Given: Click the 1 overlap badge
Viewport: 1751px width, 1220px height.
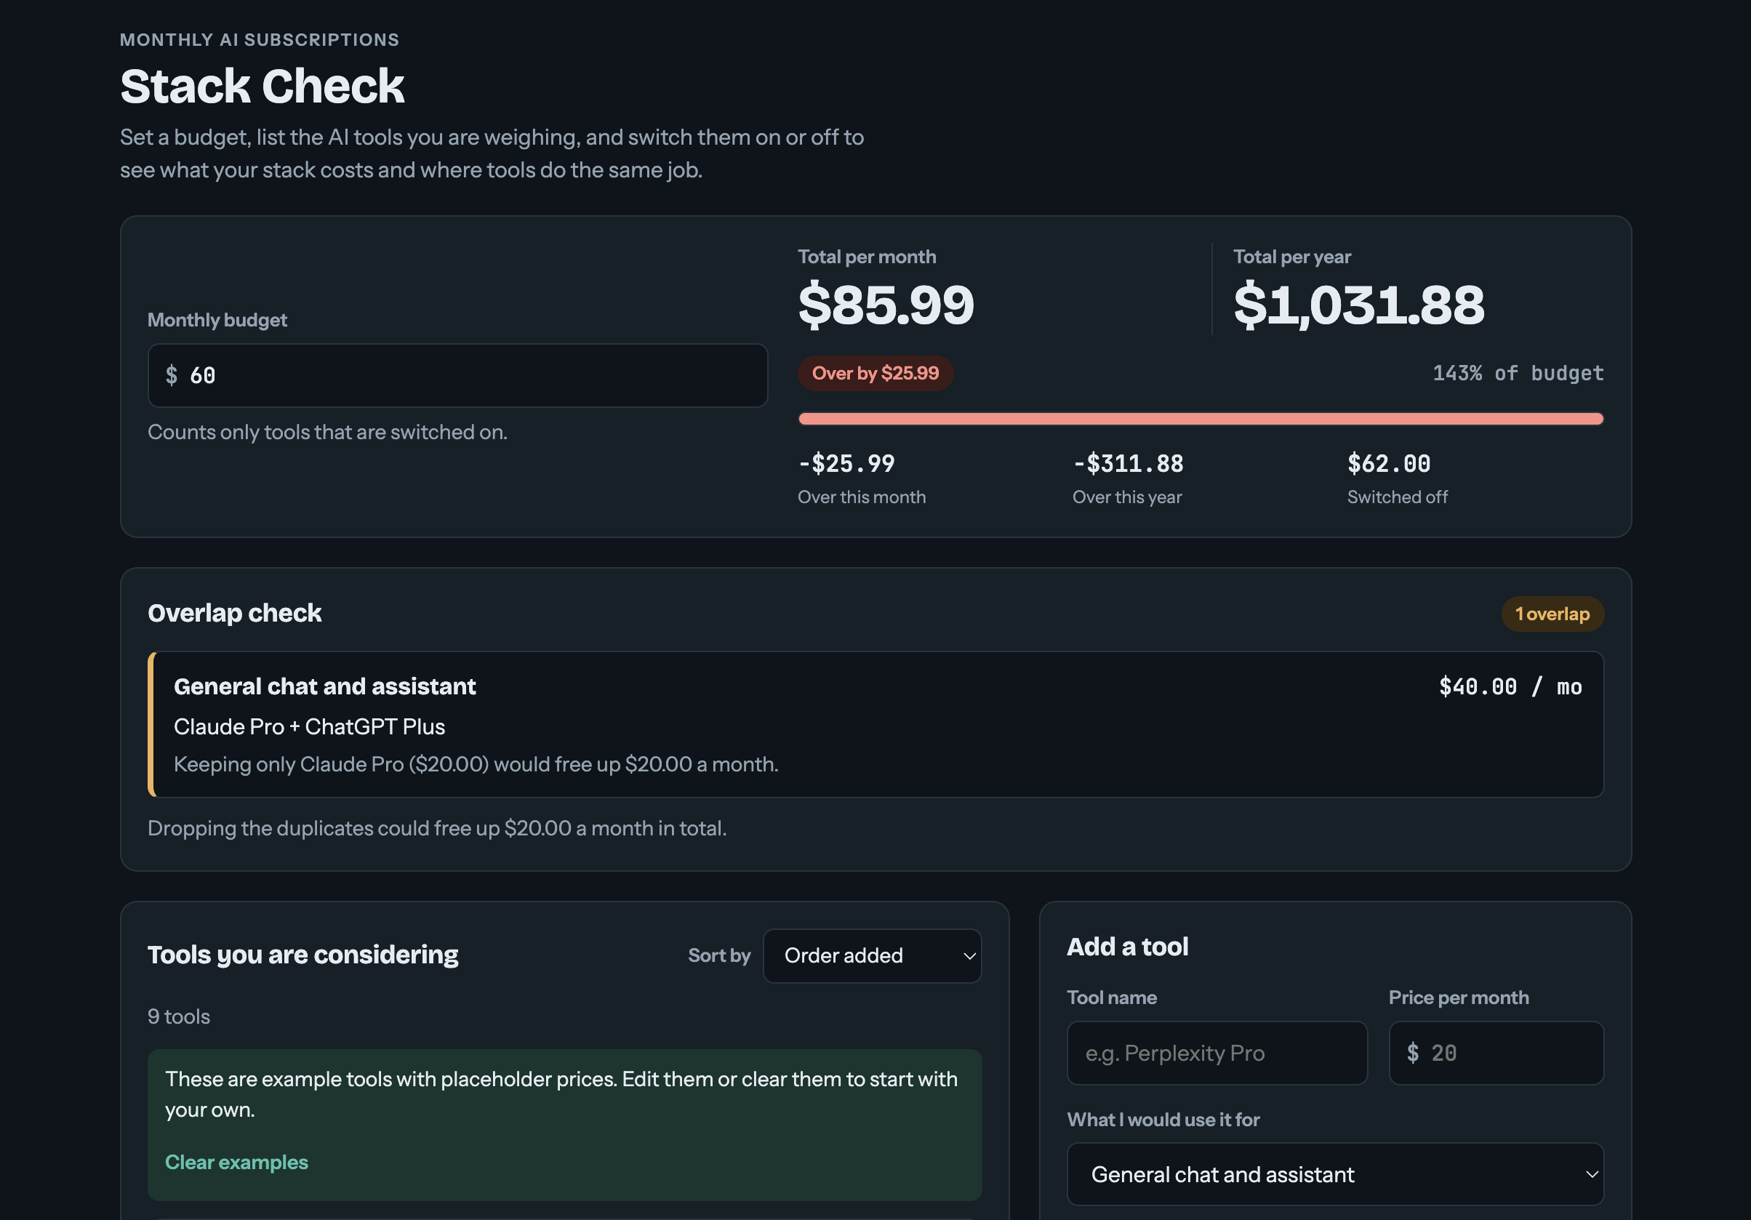Looking at the screenshot, I should point(1552,614).
